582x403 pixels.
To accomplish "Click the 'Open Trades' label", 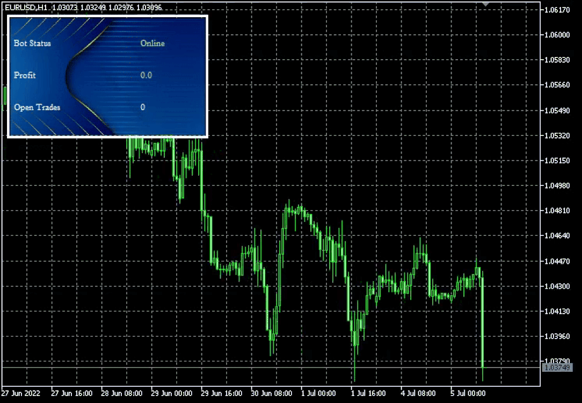I will tap(37, 107).
